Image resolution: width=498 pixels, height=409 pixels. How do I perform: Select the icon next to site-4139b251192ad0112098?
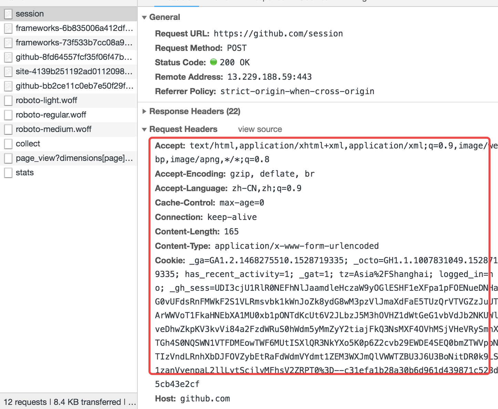pos(8,71)
